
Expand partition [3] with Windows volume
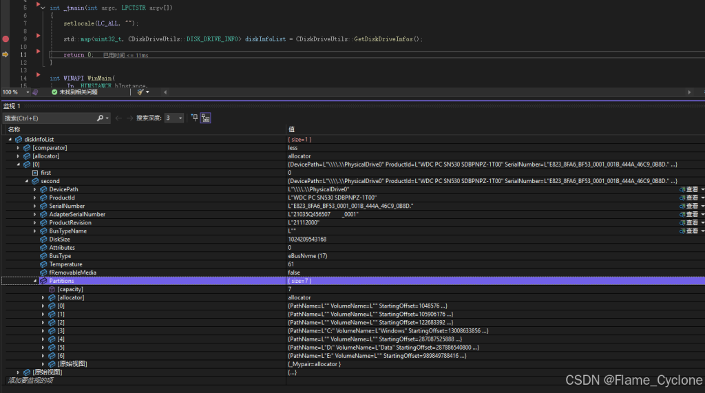[43, 330]
